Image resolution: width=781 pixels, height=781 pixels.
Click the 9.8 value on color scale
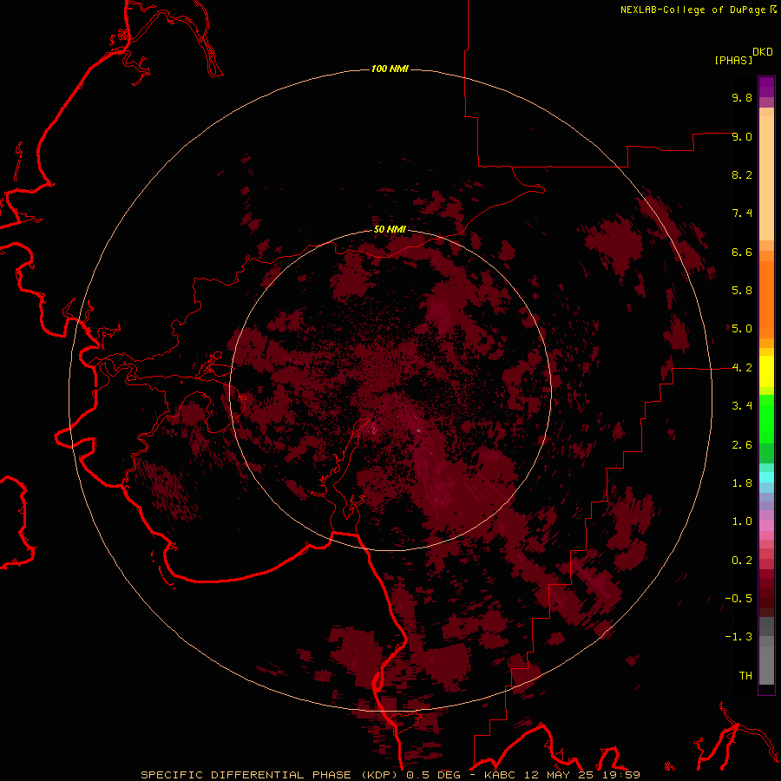pos(742,97)
